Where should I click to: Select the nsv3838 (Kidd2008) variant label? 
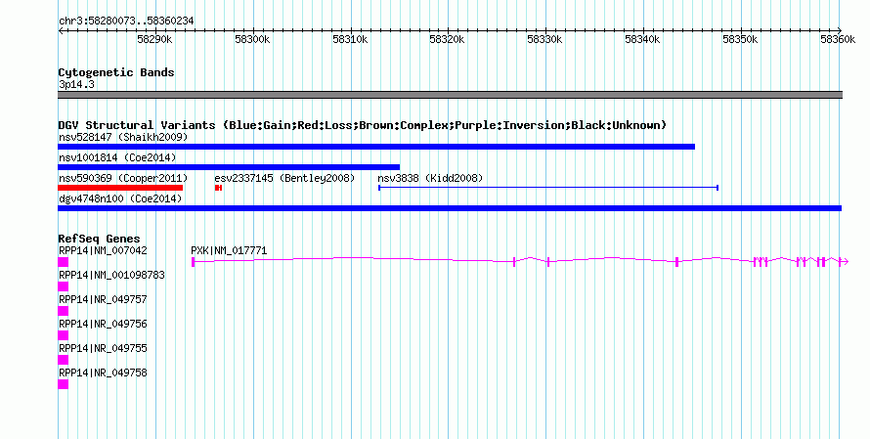point(430,178)
